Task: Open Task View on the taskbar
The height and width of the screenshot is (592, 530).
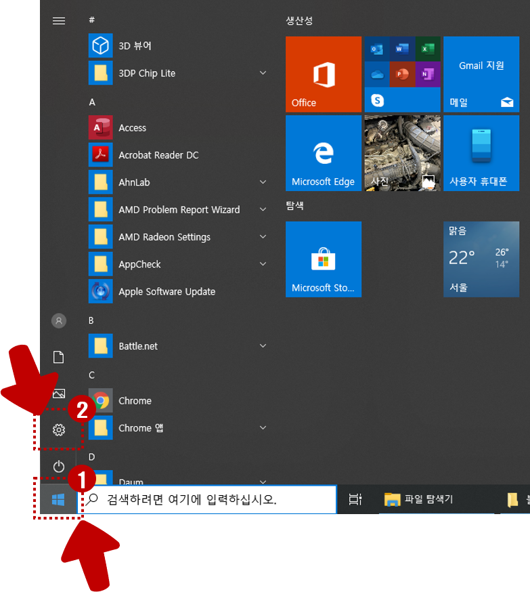Action: point(355,499)
